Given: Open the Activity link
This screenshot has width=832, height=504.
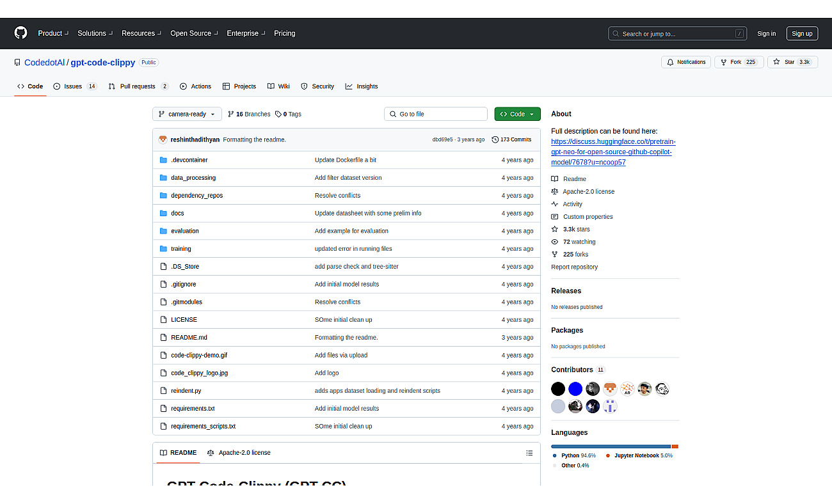Looking at the screenshot, I should [x=567, y=204].
